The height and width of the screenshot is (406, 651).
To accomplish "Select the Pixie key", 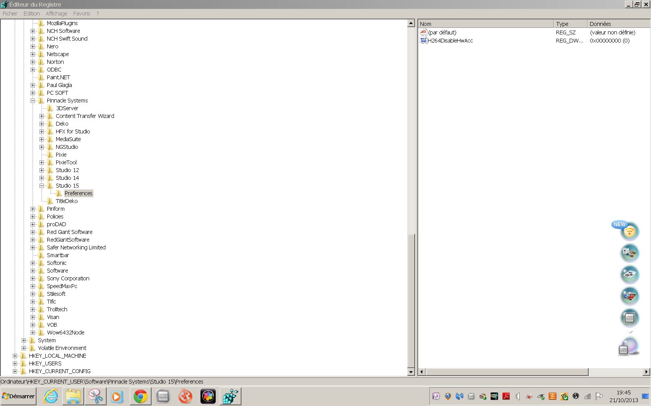I will pyautogui.click(x=61, y=155).
